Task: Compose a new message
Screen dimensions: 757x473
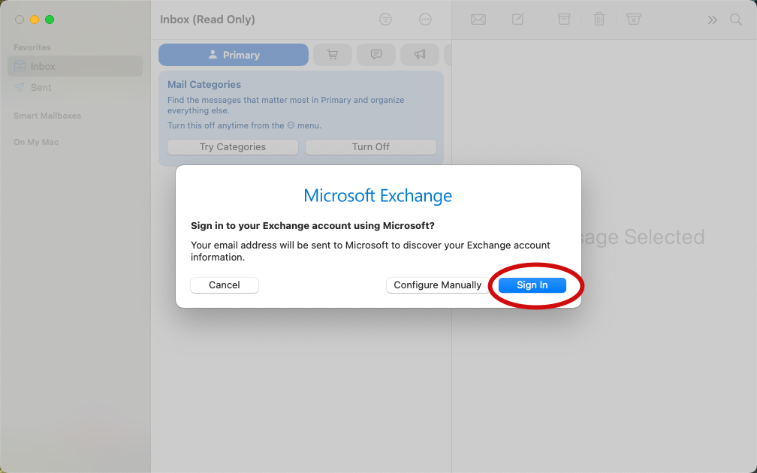Action: pyautogui.click(x=518, y=20)
